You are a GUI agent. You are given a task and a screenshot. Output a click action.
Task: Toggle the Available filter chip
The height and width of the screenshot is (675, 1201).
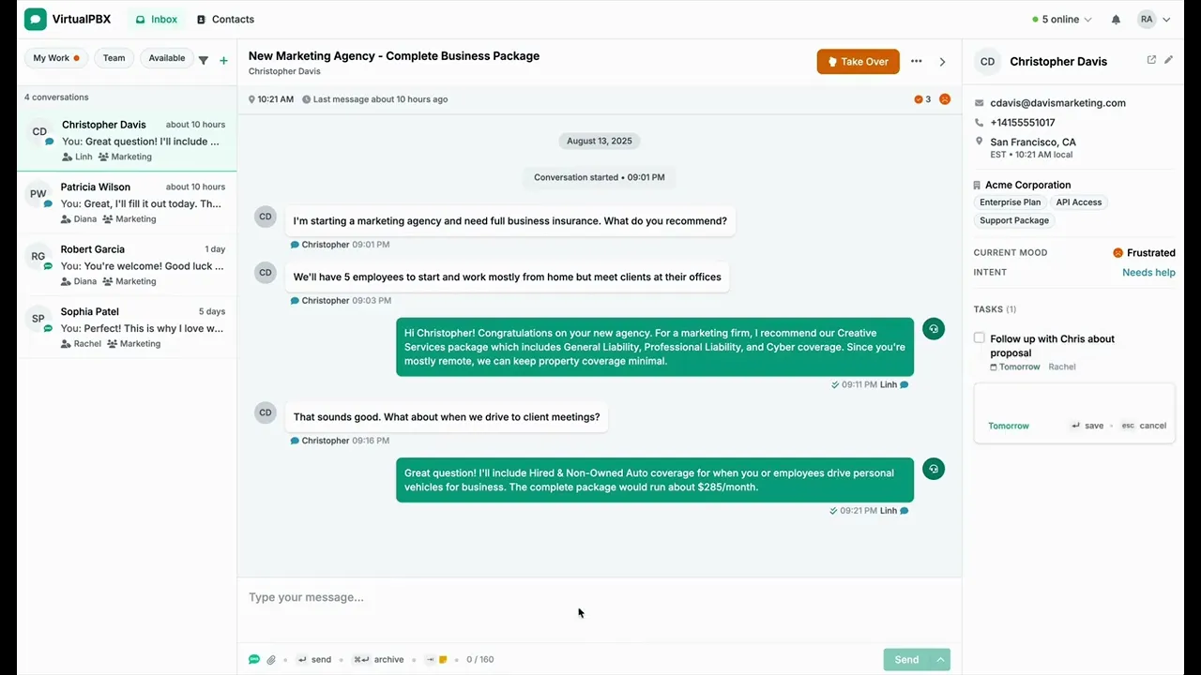point(167,58)
